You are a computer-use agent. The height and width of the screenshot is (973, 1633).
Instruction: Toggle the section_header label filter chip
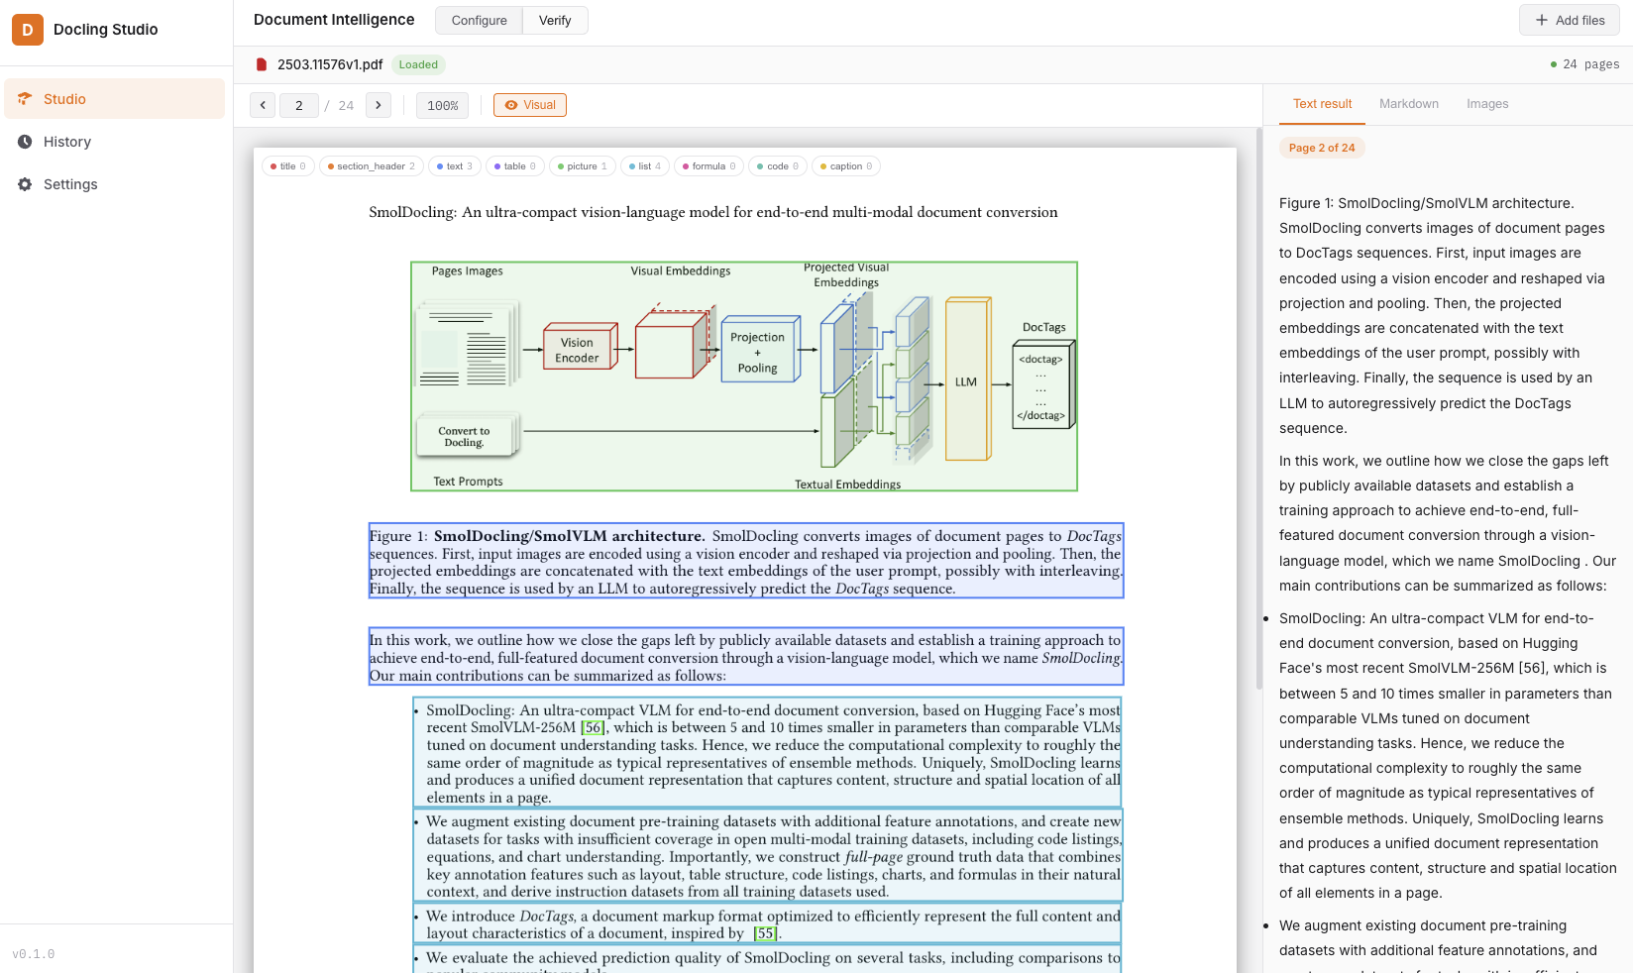tap(372, 166)
